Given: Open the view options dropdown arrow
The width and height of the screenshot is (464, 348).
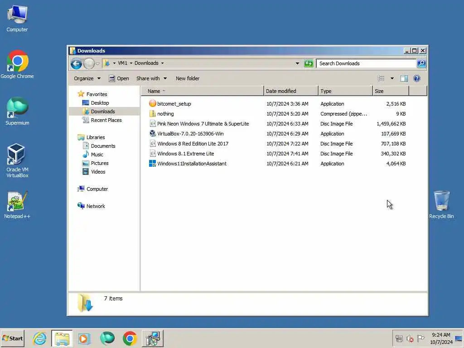Looking at the screenshot, I should [392, 78].
